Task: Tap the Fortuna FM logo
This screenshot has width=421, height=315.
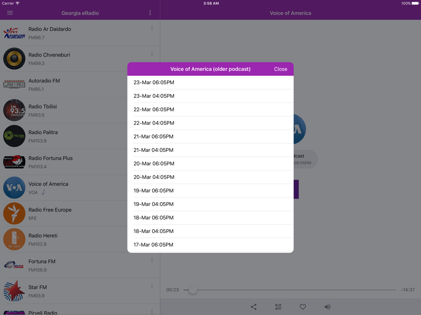Action: [14, 265]
